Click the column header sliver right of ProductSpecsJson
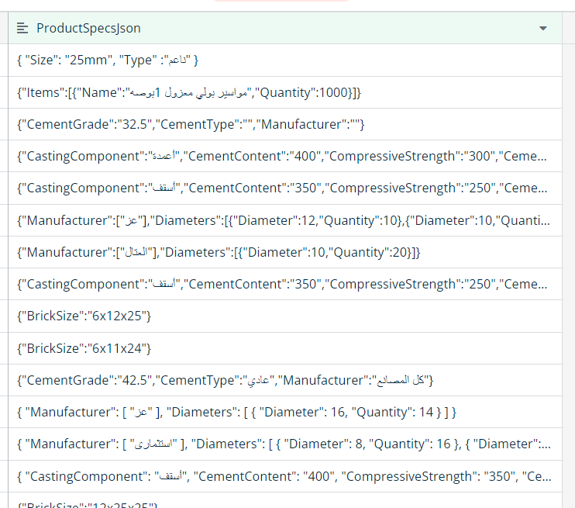The height and width of the screenshot is (508, 575). 568,28
